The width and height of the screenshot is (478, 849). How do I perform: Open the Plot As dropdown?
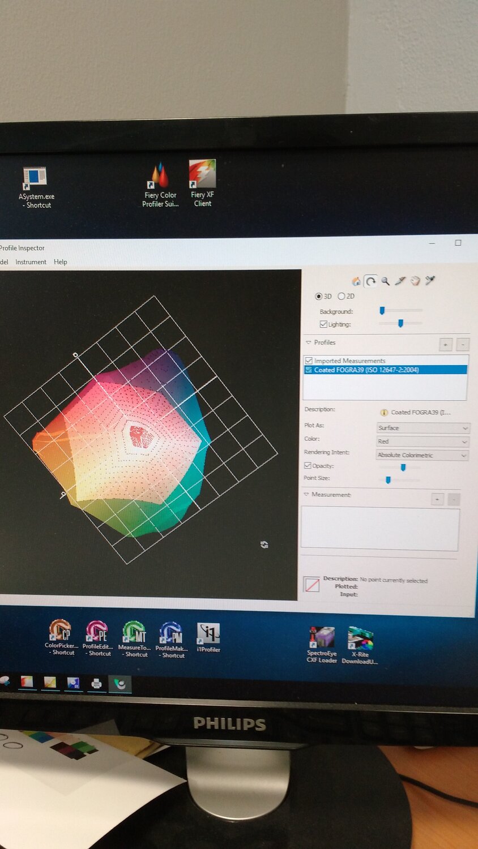coord(423,428)
